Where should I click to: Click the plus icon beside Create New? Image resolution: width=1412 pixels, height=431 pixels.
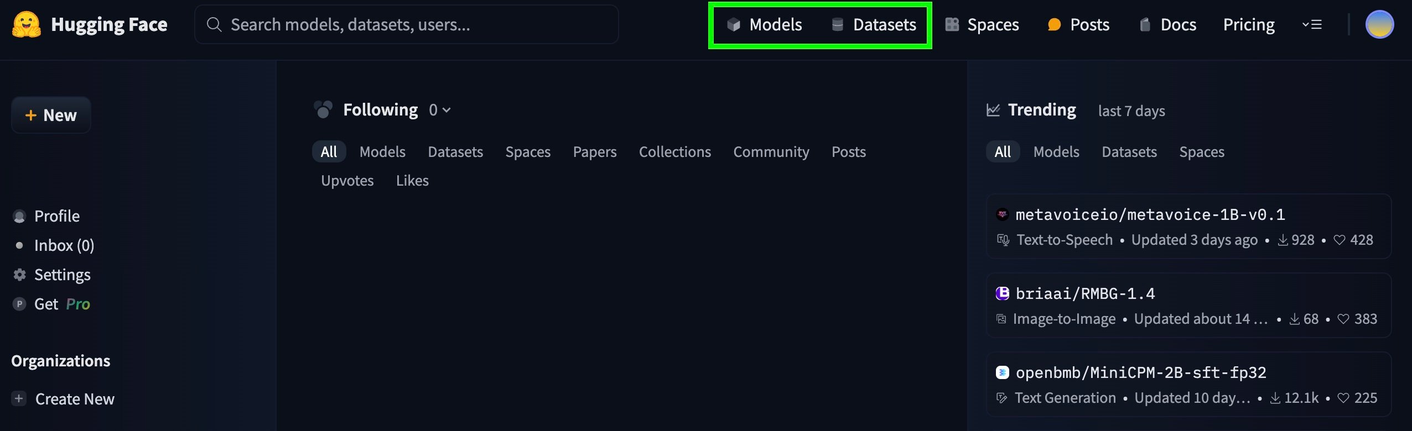19,398
